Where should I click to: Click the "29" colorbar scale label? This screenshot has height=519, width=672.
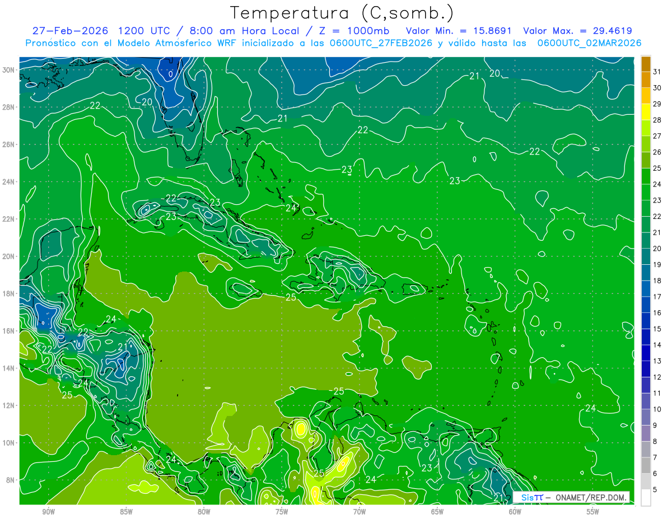(x=657, y=104)
